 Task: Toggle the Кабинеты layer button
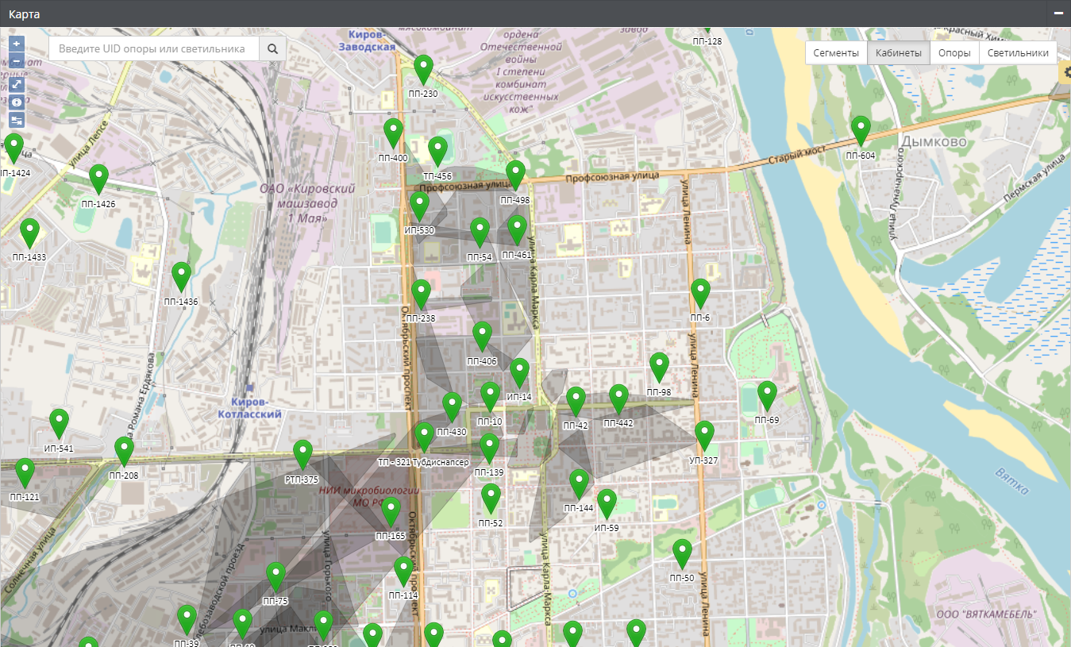(899, 53)
